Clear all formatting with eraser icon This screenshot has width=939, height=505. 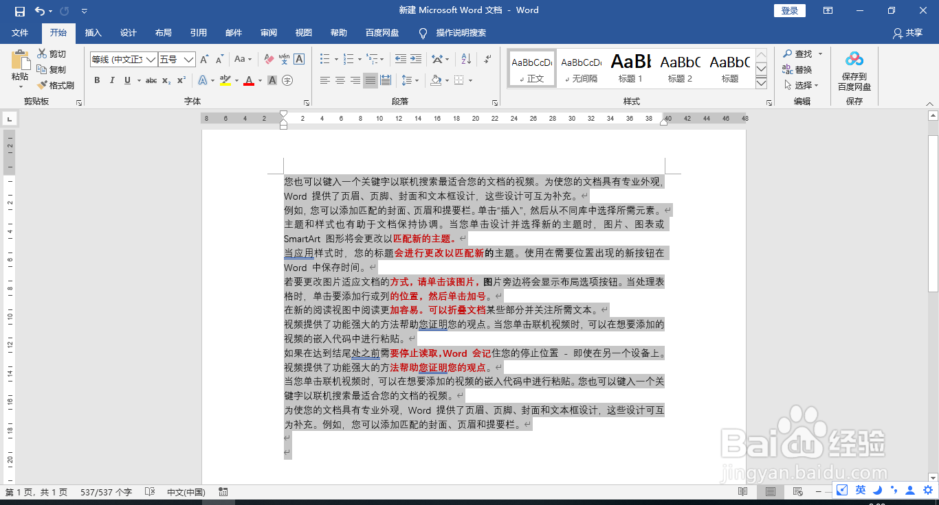pos(269,60)
